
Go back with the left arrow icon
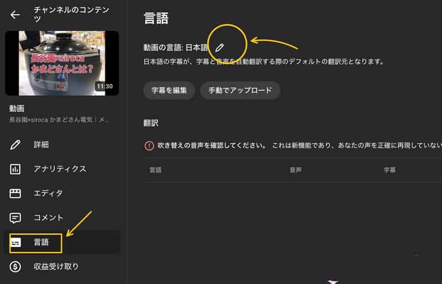[15, 15]
